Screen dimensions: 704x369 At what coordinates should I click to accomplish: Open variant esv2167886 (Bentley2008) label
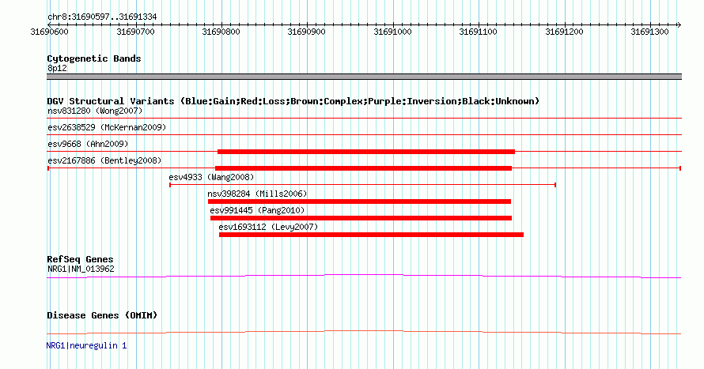(104, 160)
